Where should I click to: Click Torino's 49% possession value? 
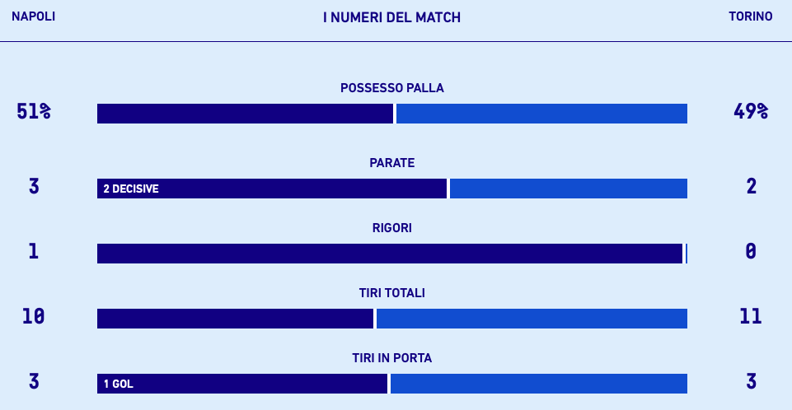[x=751, y=112]
